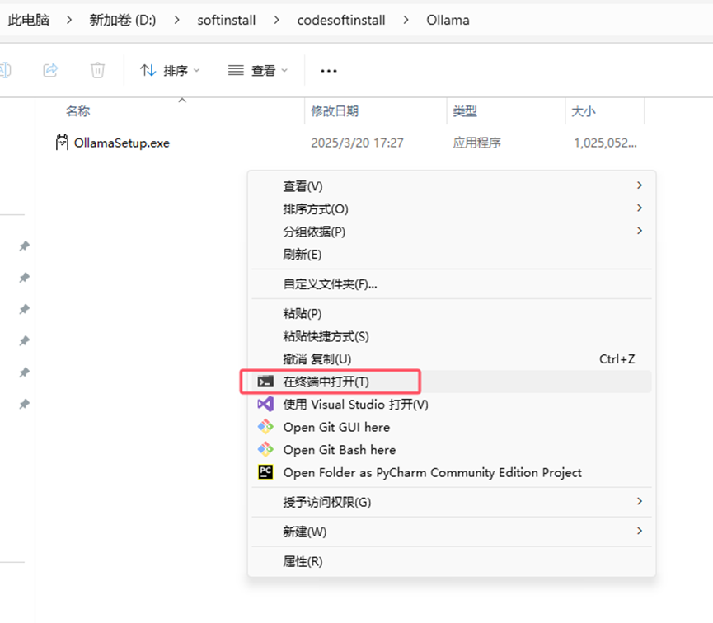Navigate to softinstall via the breadcrumb
This screenshot has width=713, height=623.
pyautogui.click(x=227, y=20)
